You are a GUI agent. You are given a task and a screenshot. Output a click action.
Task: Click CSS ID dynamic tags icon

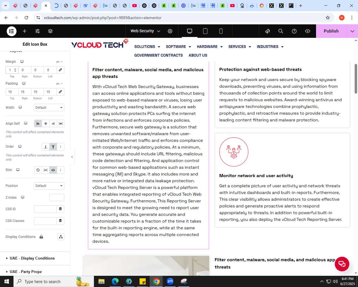click(60, 209)
